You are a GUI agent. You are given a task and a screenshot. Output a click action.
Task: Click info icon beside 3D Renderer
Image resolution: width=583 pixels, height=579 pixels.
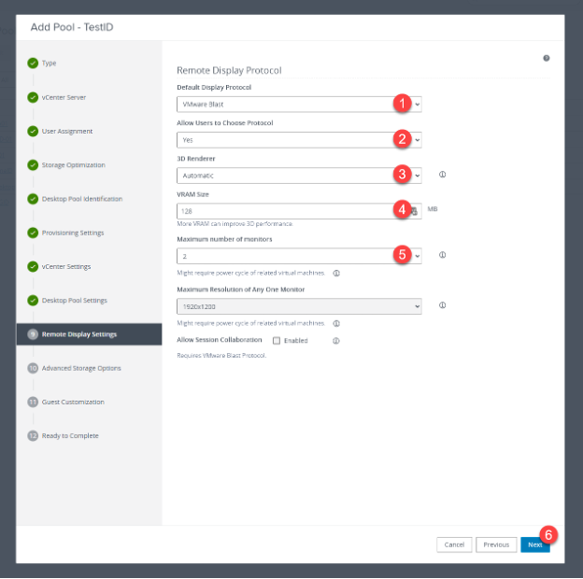click(442, 175)
